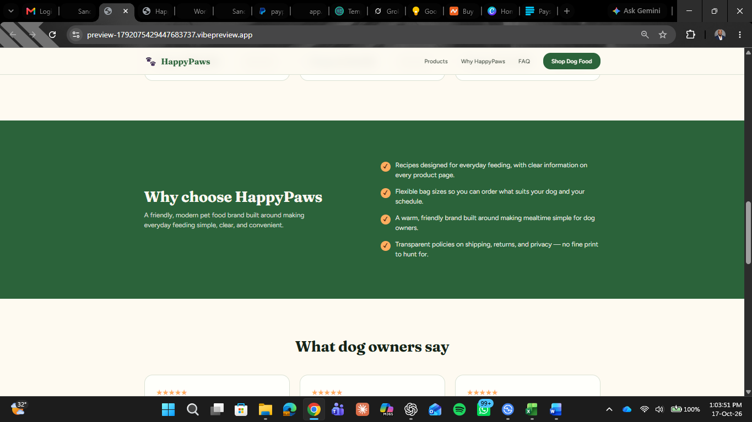
Task: Go to Why HappyPaws nav link
Action: (x=483, y=62)
